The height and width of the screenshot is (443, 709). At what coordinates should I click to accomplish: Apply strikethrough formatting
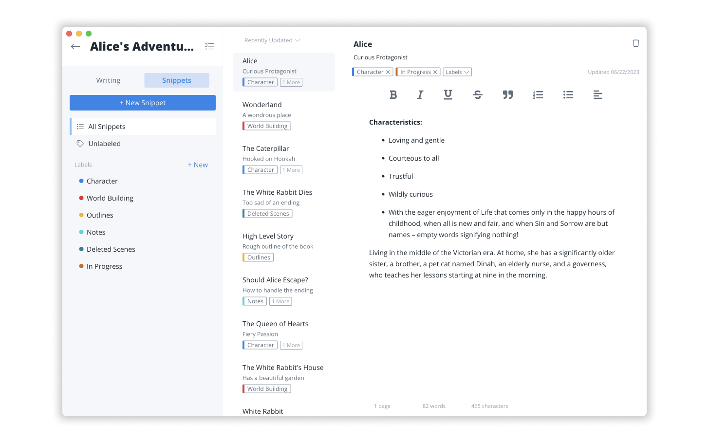pyautogui.click(x=478, y=95)
